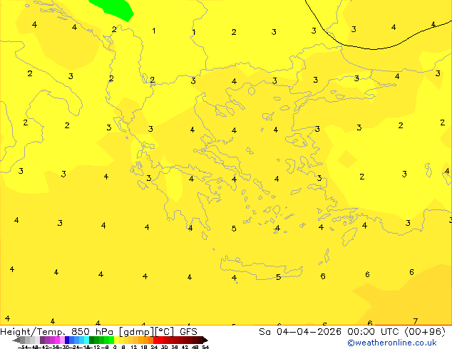
Task: Click the 'Sa 04-04-2026' forecast date text
Action: click(x=300, y=332)
